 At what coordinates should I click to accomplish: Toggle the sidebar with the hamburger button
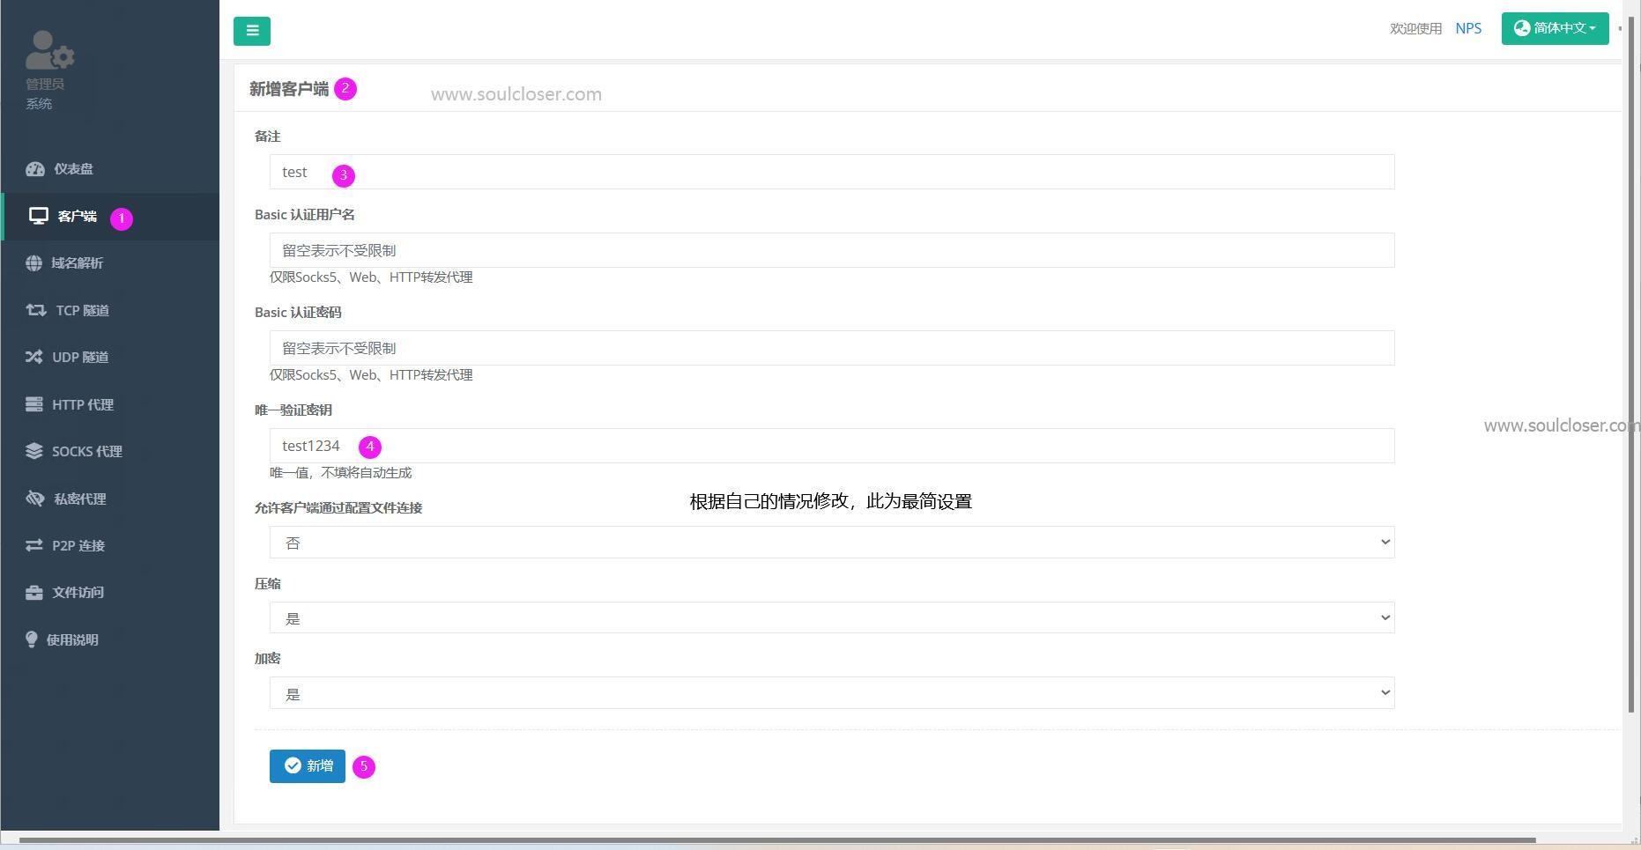click(252, 30)
